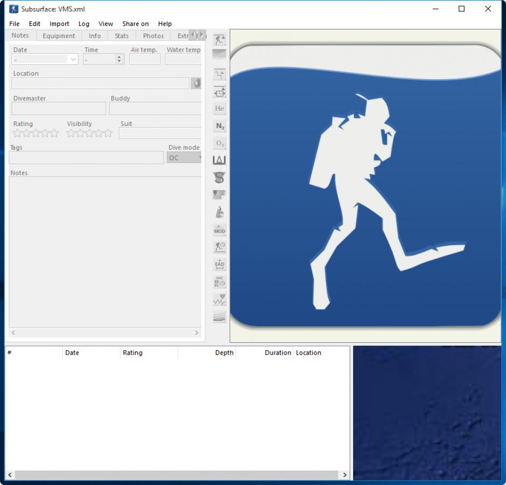Click the Air temp. field
Screen dimensions: 506x485
145,59
